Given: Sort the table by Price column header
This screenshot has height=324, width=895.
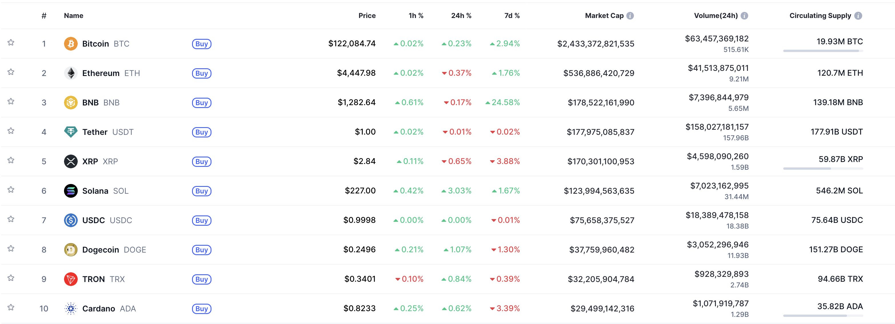Looking at the screenshot, I should [x=367, y=16].
